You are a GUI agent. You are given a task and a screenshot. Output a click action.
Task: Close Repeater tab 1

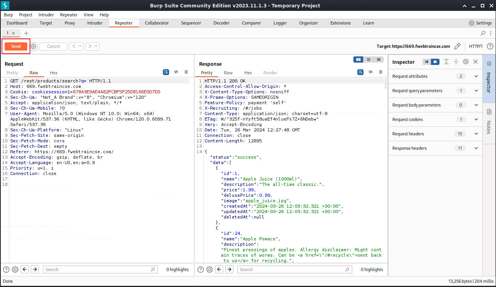coord(13,33)
